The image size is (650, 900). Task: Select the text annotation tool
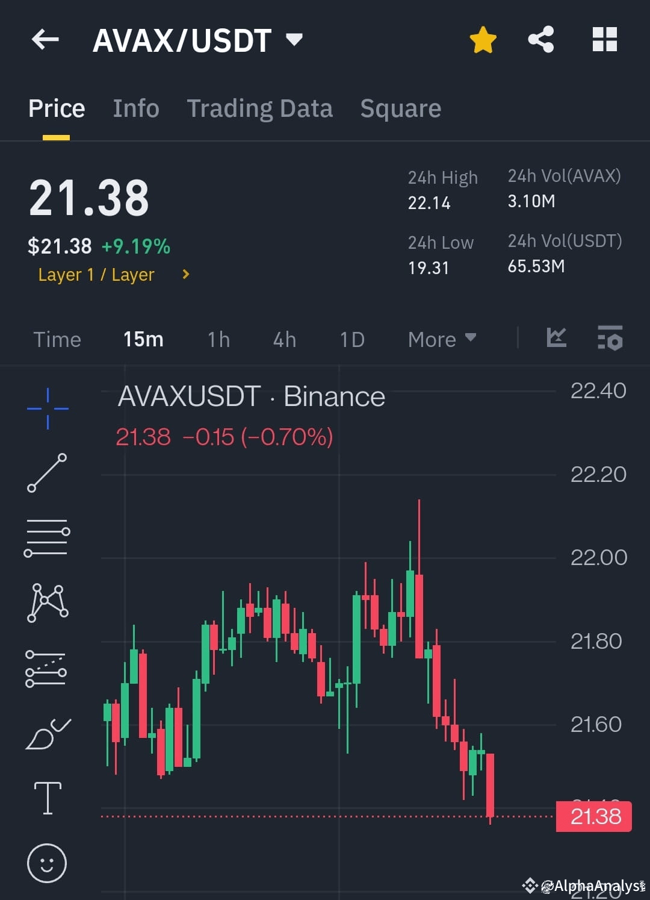pos(46,796)
